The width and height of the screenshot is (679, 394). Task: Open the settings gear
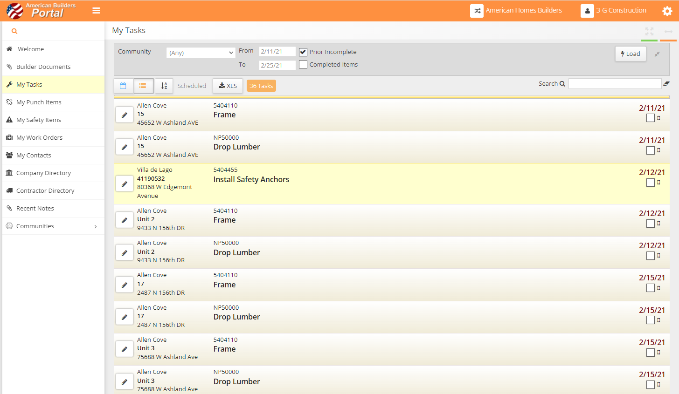tap(667, 10)
